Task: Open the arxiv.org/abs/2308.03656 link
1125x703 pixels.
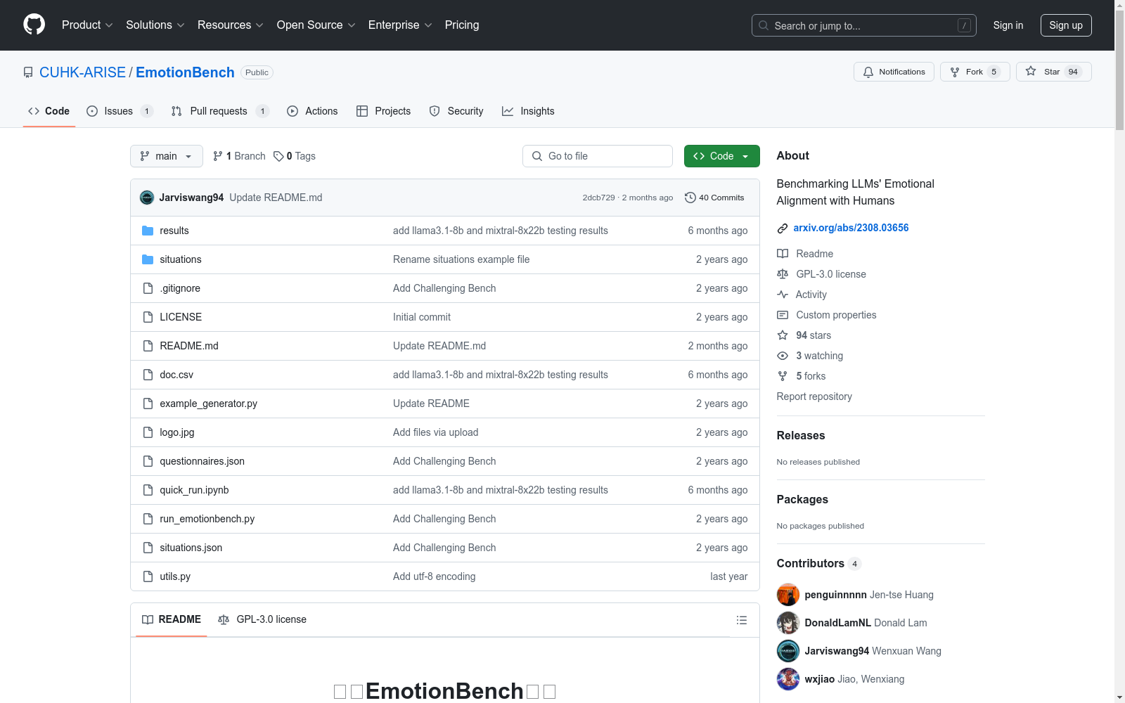Action: pos(851,228)
